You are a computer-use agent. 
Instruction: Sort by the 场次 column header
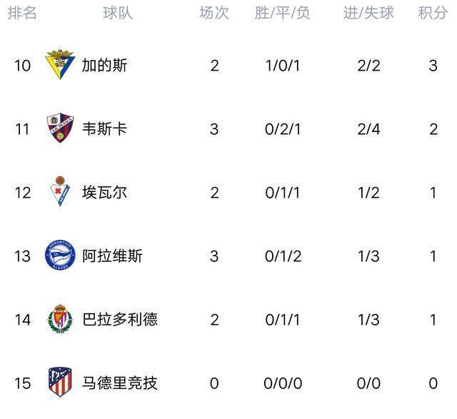(214, 14)
